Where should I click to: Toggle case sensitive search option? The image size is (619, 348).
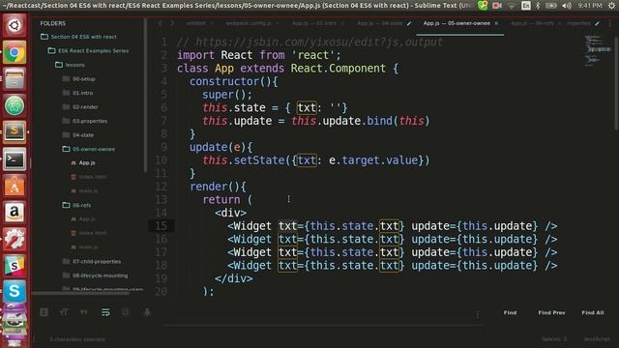(x=64, y=312)
